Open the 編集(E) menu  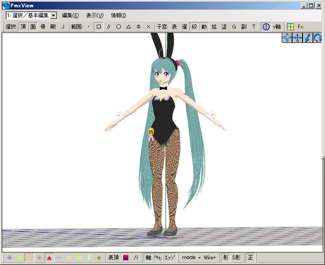click(x=70, y=15)
